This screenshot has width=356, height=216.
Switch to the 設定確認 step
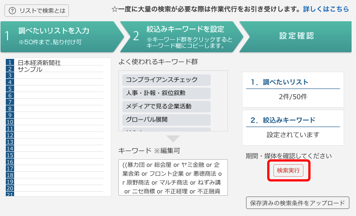coord(296,36)
